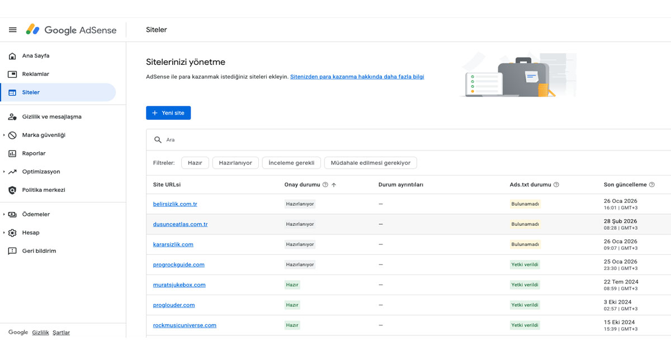Open the progrockguide.com site link
671x355 pixels.
coord(178,264)
